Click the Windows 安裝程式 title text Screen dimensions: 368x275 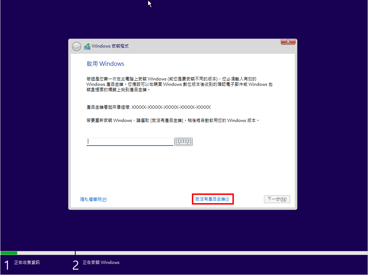pos(110,46)
